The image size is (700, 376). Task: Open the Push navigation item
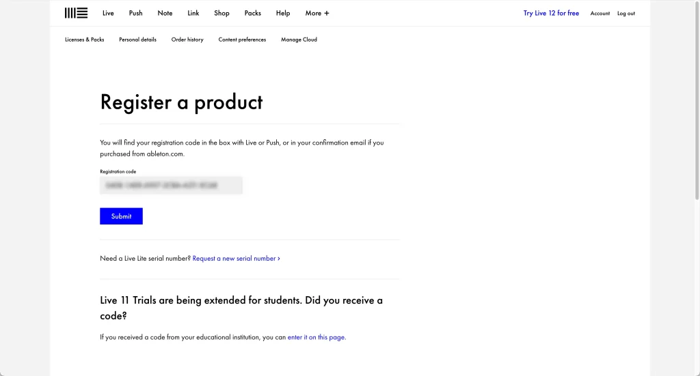[x=135, y=13]
